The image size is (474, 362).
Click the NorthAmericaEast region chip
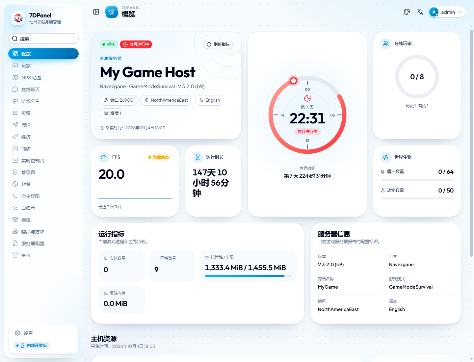tap(166, 100)
